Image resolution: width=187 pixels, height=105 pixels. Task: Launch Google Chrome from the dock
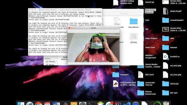pos(38,104)
